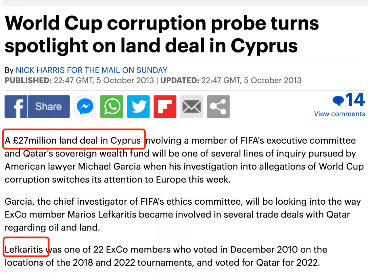Viewport: 368px width, 274px height.
Task: Click the red Flipboard icon
Action: [x=165, y=107]
